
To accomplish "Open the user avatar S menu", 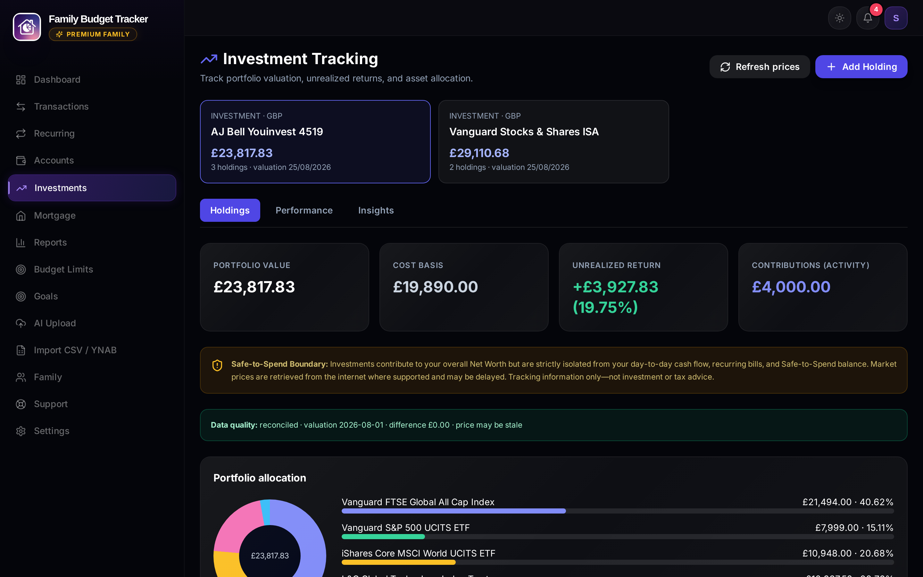I will (x=896, y=18).
